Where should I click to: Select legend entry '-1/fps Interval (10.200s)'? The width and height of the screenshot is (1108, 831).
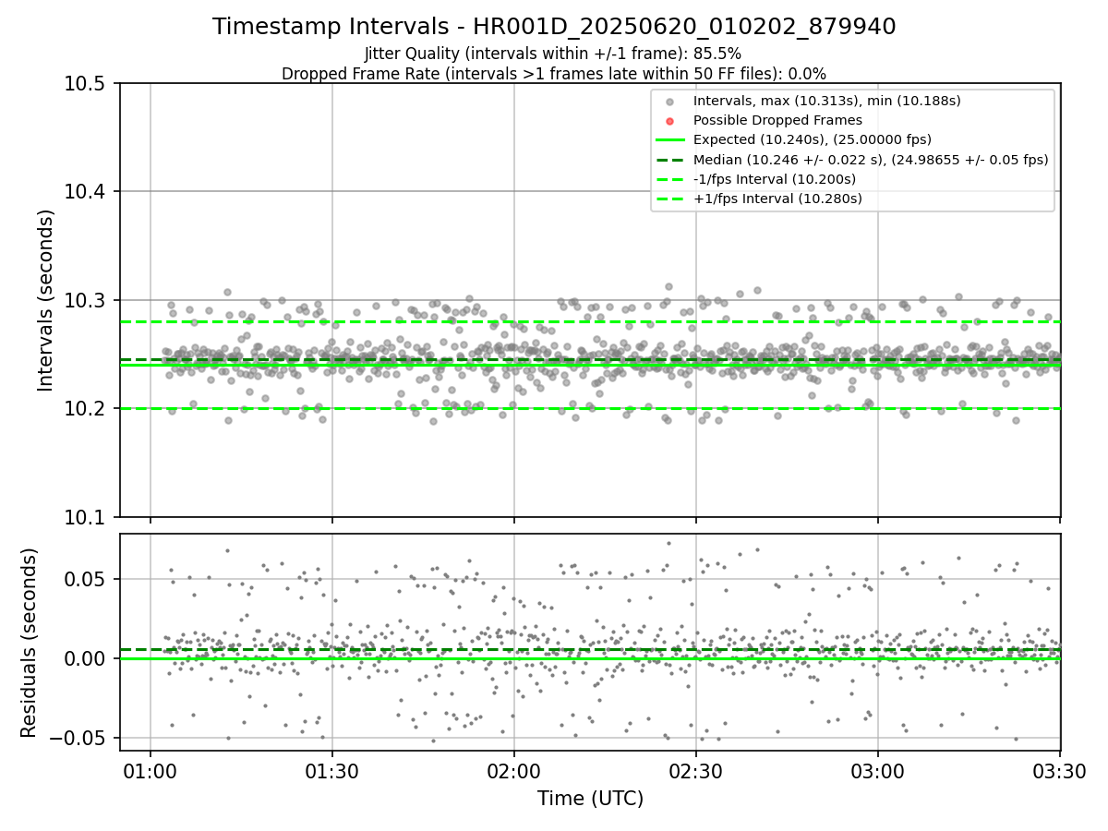775,179
